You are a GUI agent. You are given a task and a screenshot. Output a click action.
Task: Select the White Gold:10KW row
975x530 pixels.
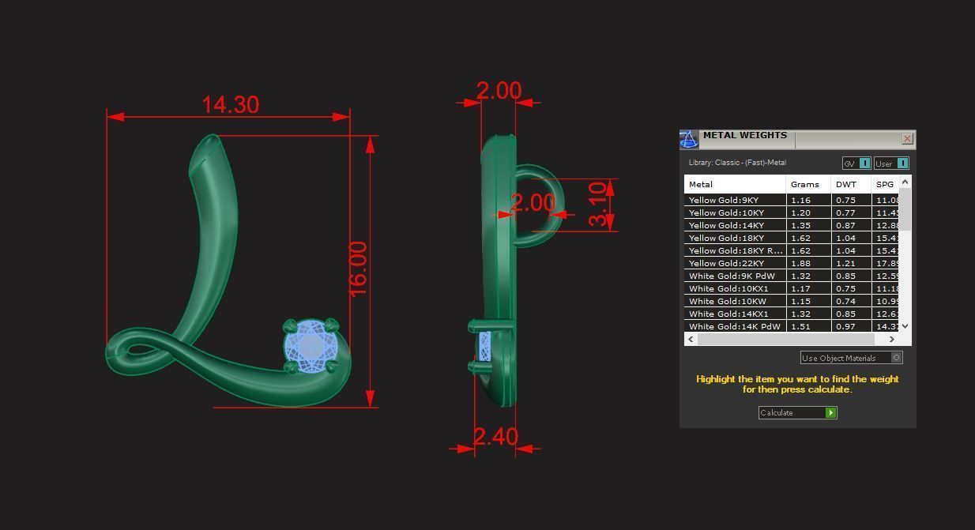(792, 301)
